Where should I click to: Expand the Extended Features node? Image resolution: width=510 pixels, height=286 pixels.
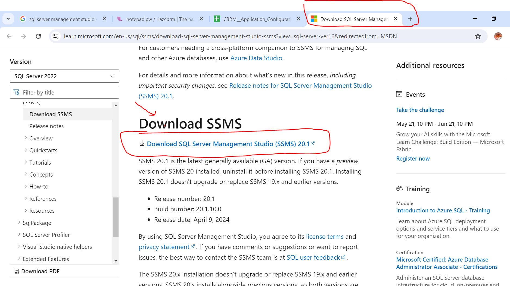click(19, 259)
